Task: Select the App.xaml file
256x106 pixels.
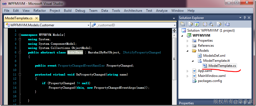Action: click(x=205, y=71)
